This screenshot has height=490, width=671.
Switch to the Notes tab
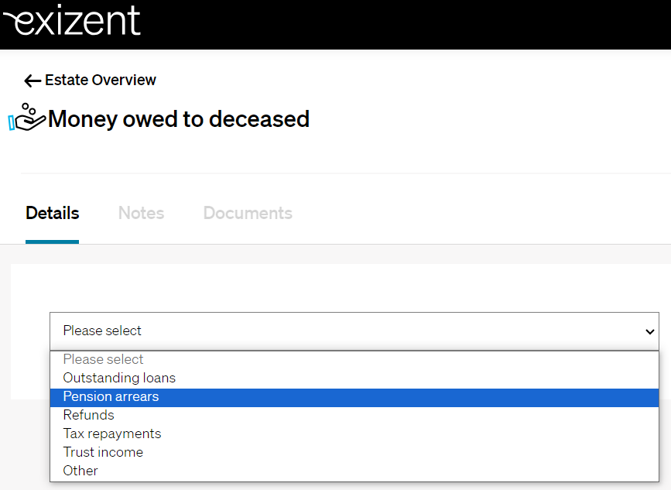[141, 213]
